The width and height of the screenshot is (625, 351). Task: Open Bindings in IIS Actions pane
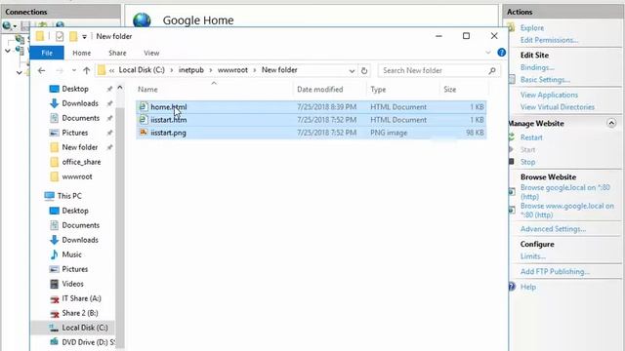[537, 67]
